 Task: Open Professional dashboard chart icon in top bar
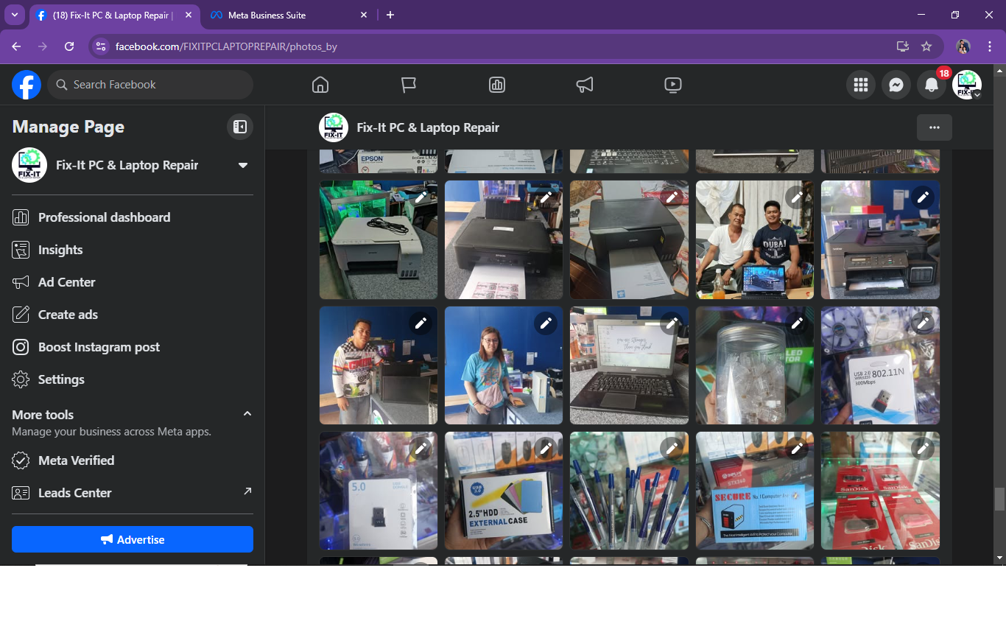point(497,85)
